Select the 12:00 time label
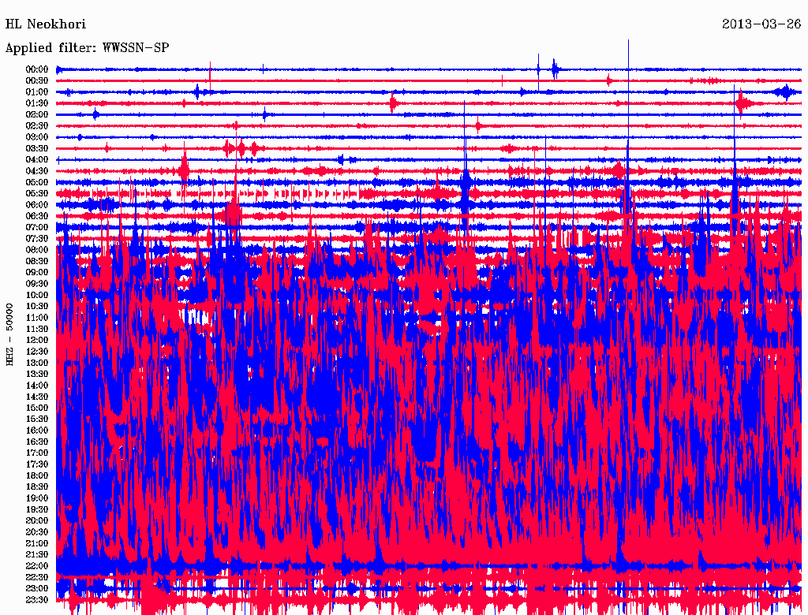Screen dimensions: 808x615 coord(37,340)
